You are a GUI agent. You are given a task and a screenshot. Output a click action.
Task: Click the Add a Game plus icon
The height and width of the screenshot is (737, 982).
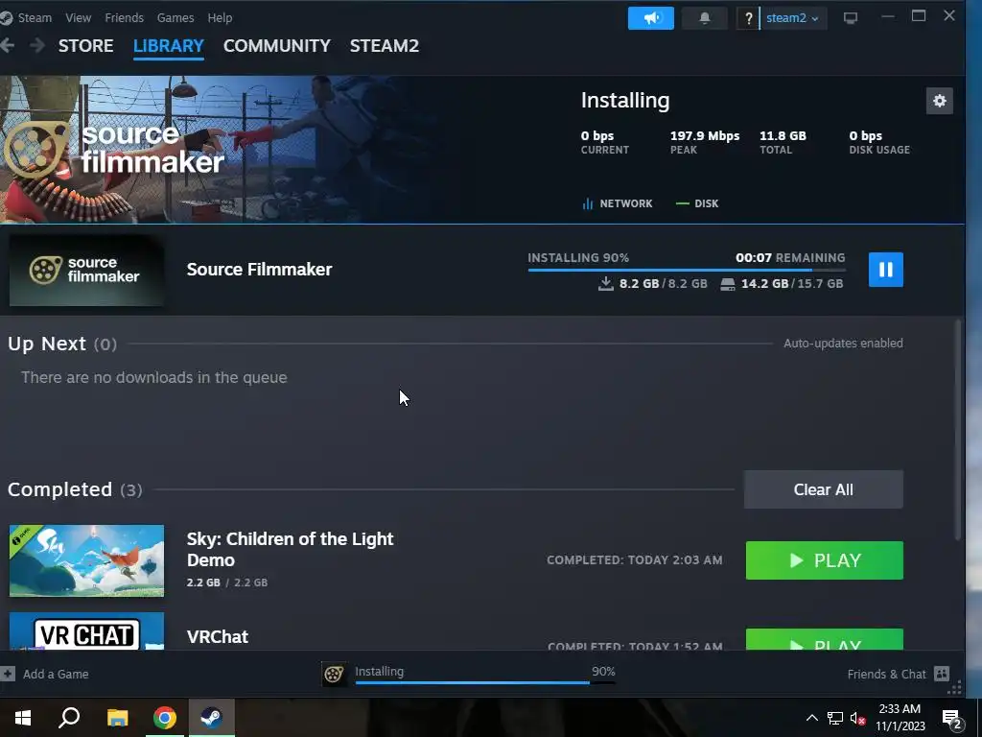point(8,674)
